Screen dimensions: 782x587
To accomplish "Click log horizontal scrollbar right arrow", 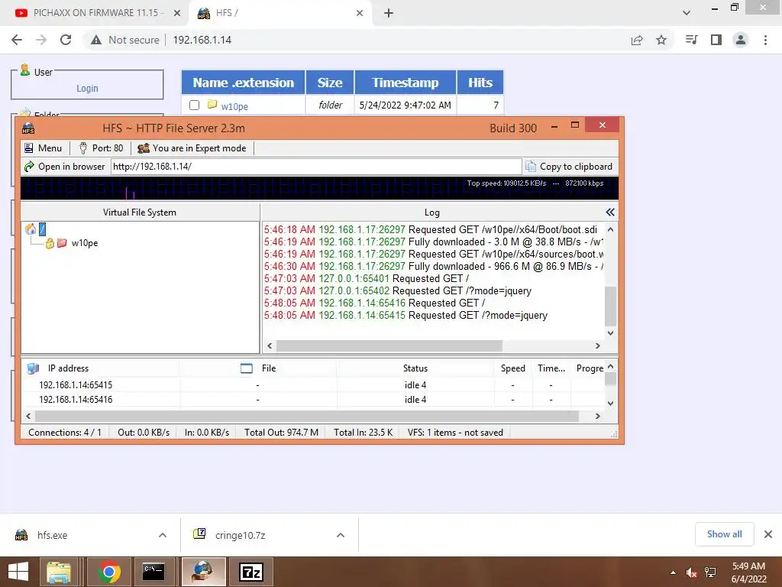I will (597, 346).
